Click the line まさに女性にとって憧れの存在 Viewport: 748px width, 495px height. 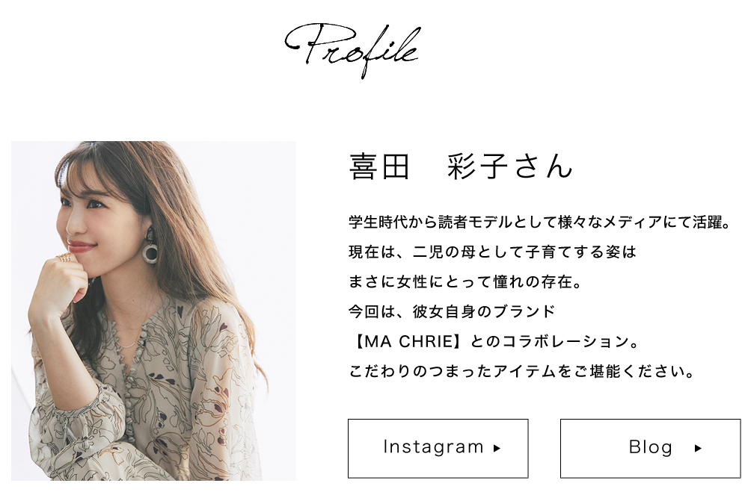pyautogui.click(x=465, y=281)
